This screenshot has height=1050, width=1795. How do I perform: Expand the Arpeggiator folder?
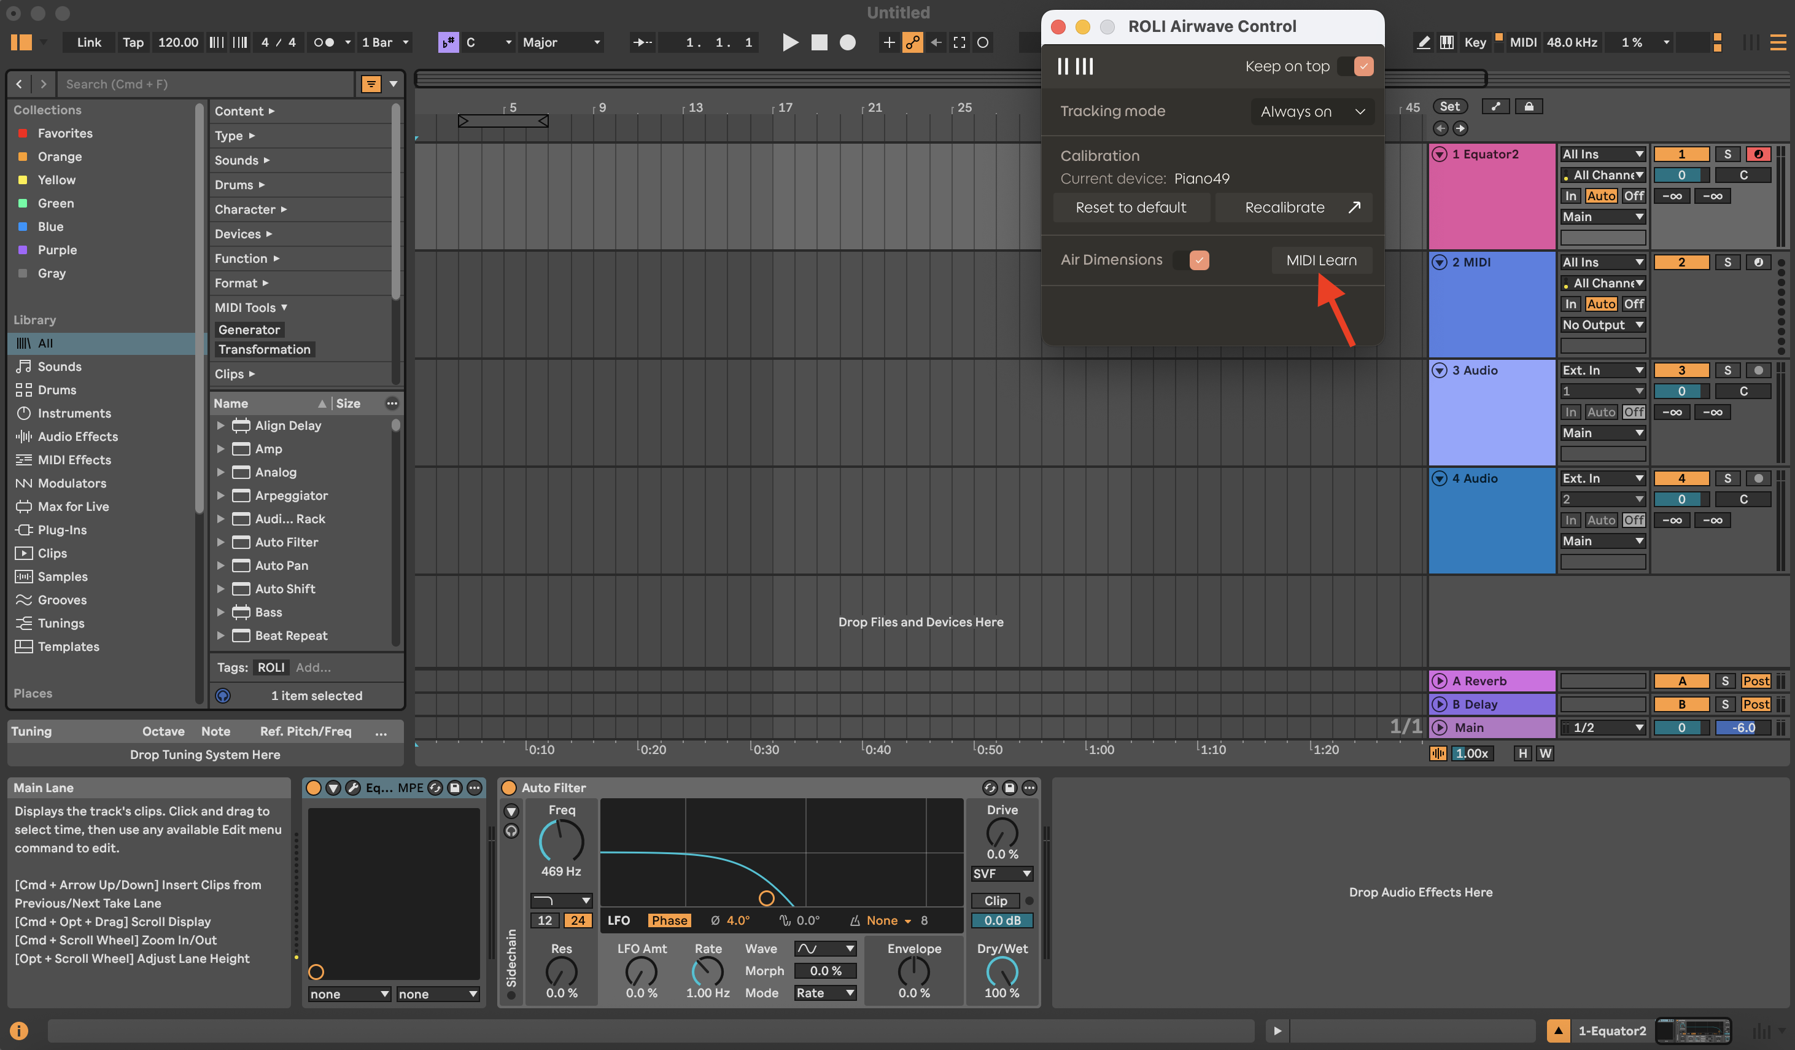[221, 495]
